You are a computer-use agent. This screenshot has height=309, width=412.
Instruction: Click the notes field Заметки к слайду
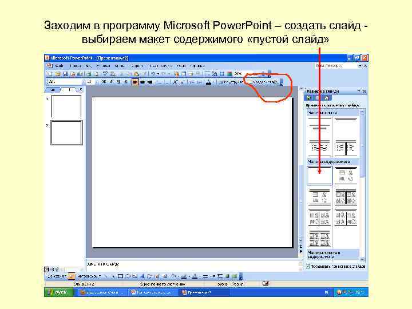[193, 265]
